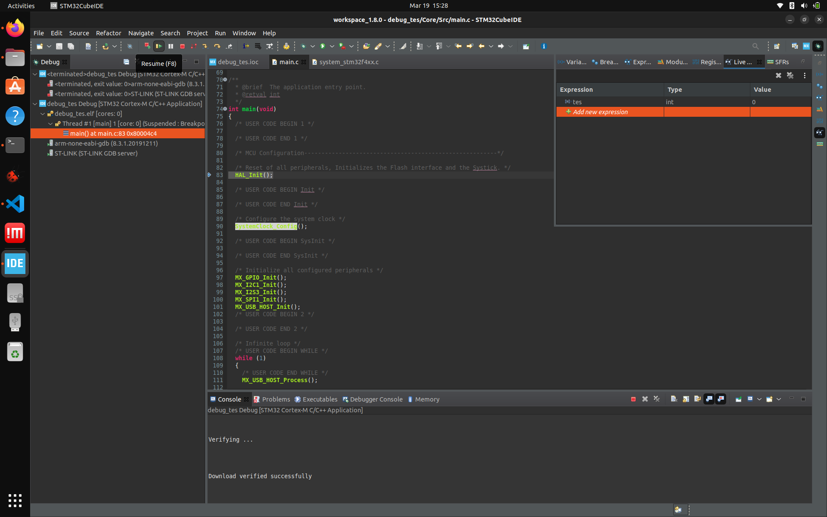Open External Tools dropdown arrow
Screen dimensions: 827x517
pos(351,46)
